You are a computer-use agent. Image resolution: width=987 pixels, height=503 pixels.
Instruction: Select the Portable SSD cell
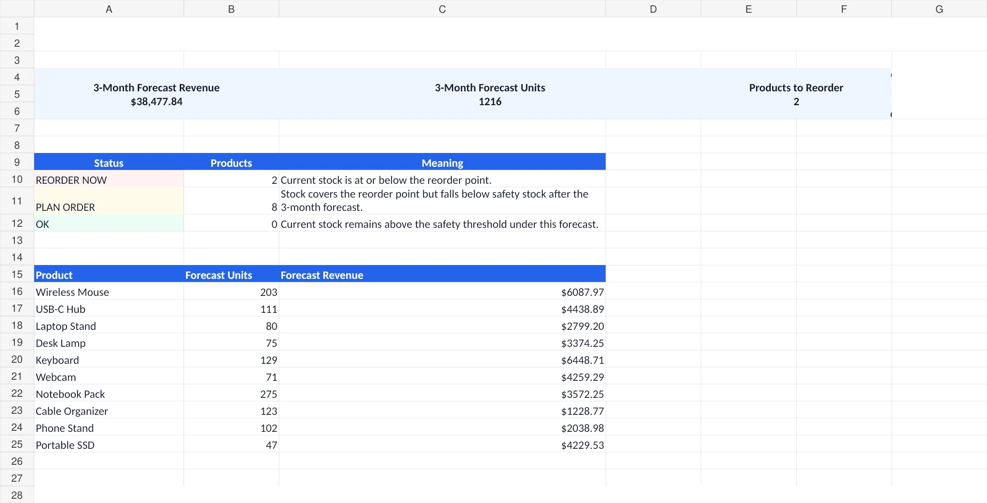coord(108,444)
